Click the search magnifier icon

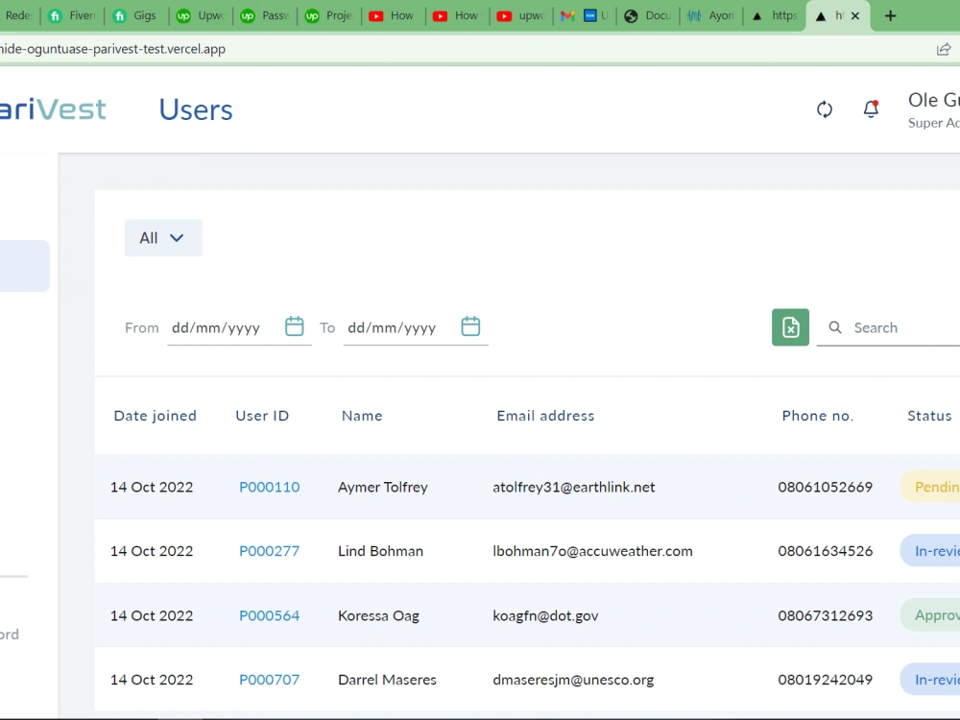click(x=835, y=327)
